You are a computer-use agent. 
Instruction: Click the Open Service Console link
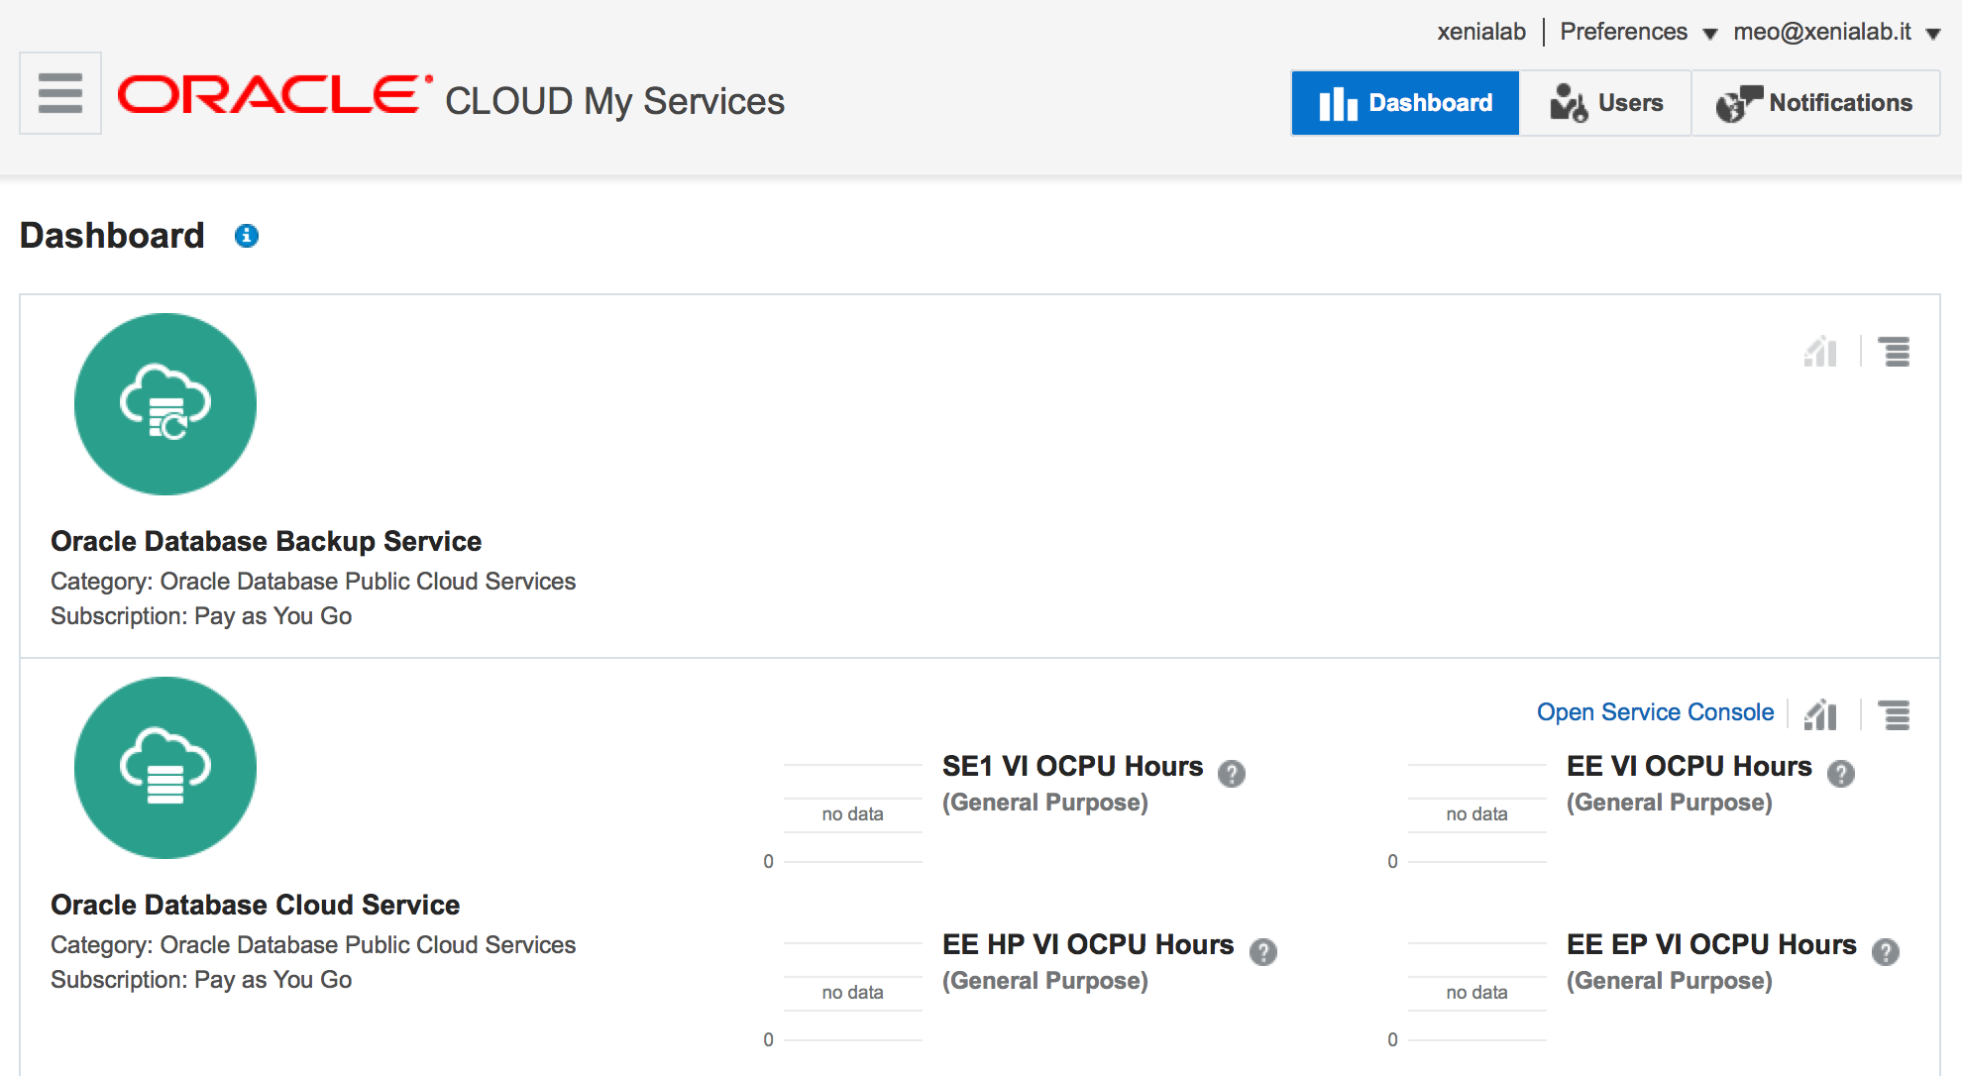[x=1655, y=712]
